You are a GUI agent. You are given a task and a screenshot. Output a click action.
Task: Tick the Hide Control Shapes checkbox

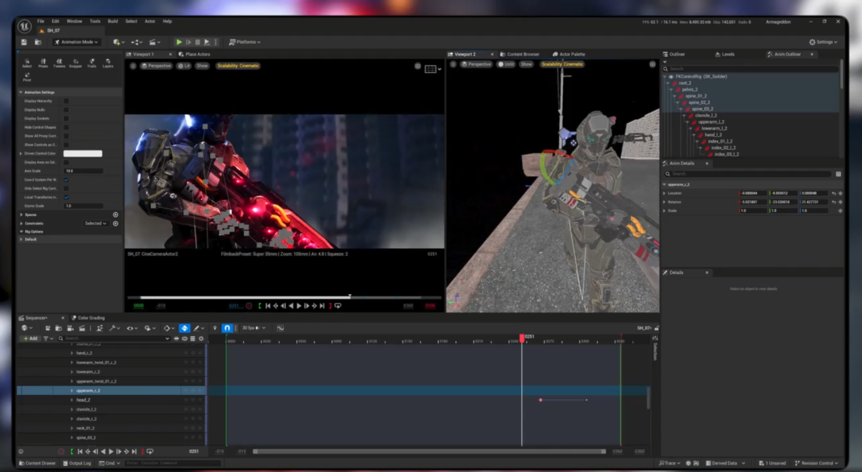coord(66,127)
